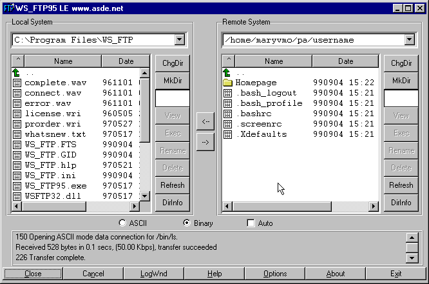
Task: Click the remote list scroll right arrow
Action: [374, 206]
